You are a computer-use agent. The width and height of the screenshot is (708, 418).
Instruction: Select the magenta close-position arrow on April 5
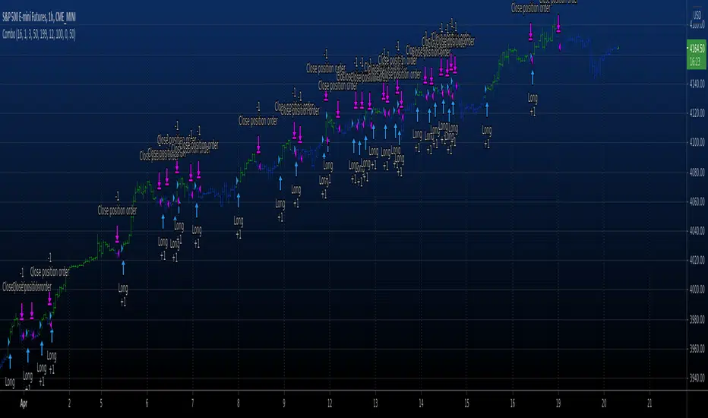pyautogui.click(x=118, y=233)
